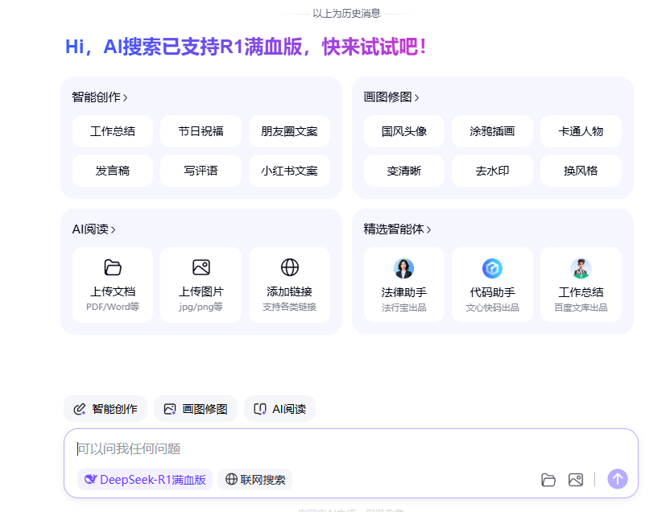Click the 去水印 watermark removal button
The width and height of the screenshot is (670, 512).
click(492, 171)
